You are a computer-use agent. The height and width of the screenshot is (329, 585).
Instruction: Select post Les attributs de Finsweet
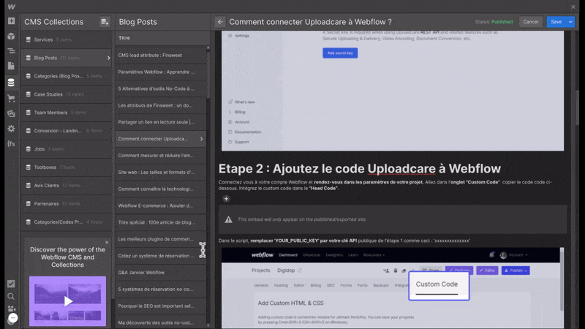(x=161, y=105)
